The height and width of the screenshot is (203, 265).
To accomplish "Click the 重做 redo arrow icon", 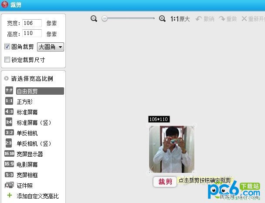I will [222, 19].
